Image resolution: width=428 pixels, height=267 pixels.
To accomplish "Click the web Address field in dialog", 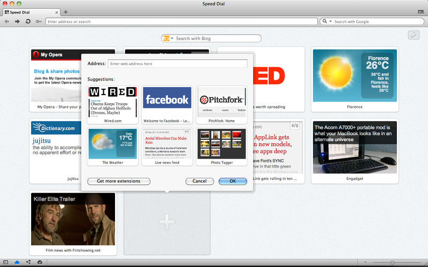I will (x=178, y=64).
